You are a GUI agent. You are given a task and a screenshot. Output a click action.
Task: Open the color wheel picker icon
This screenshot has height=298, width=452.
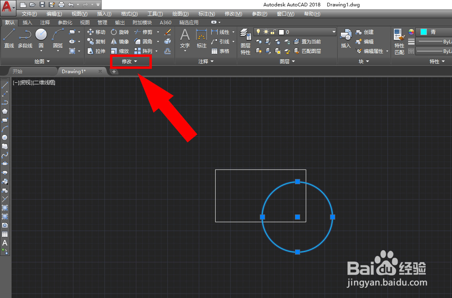point(411,32)
